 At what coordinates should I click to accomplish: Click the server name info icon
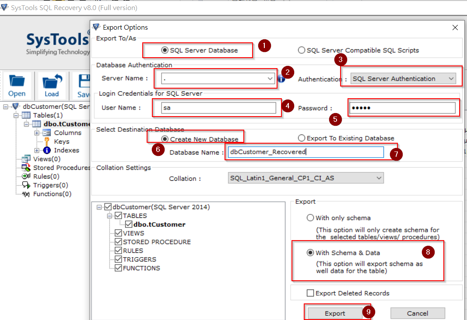(x=281, y=79)
